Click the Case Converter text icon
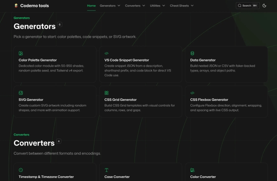This screenshot has width=277, height=181. click(x=106, y=170)
